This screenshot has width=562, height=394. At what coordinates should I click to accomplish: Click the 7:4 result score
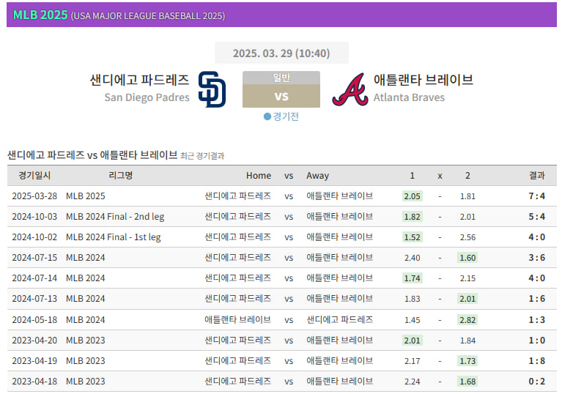536,196
